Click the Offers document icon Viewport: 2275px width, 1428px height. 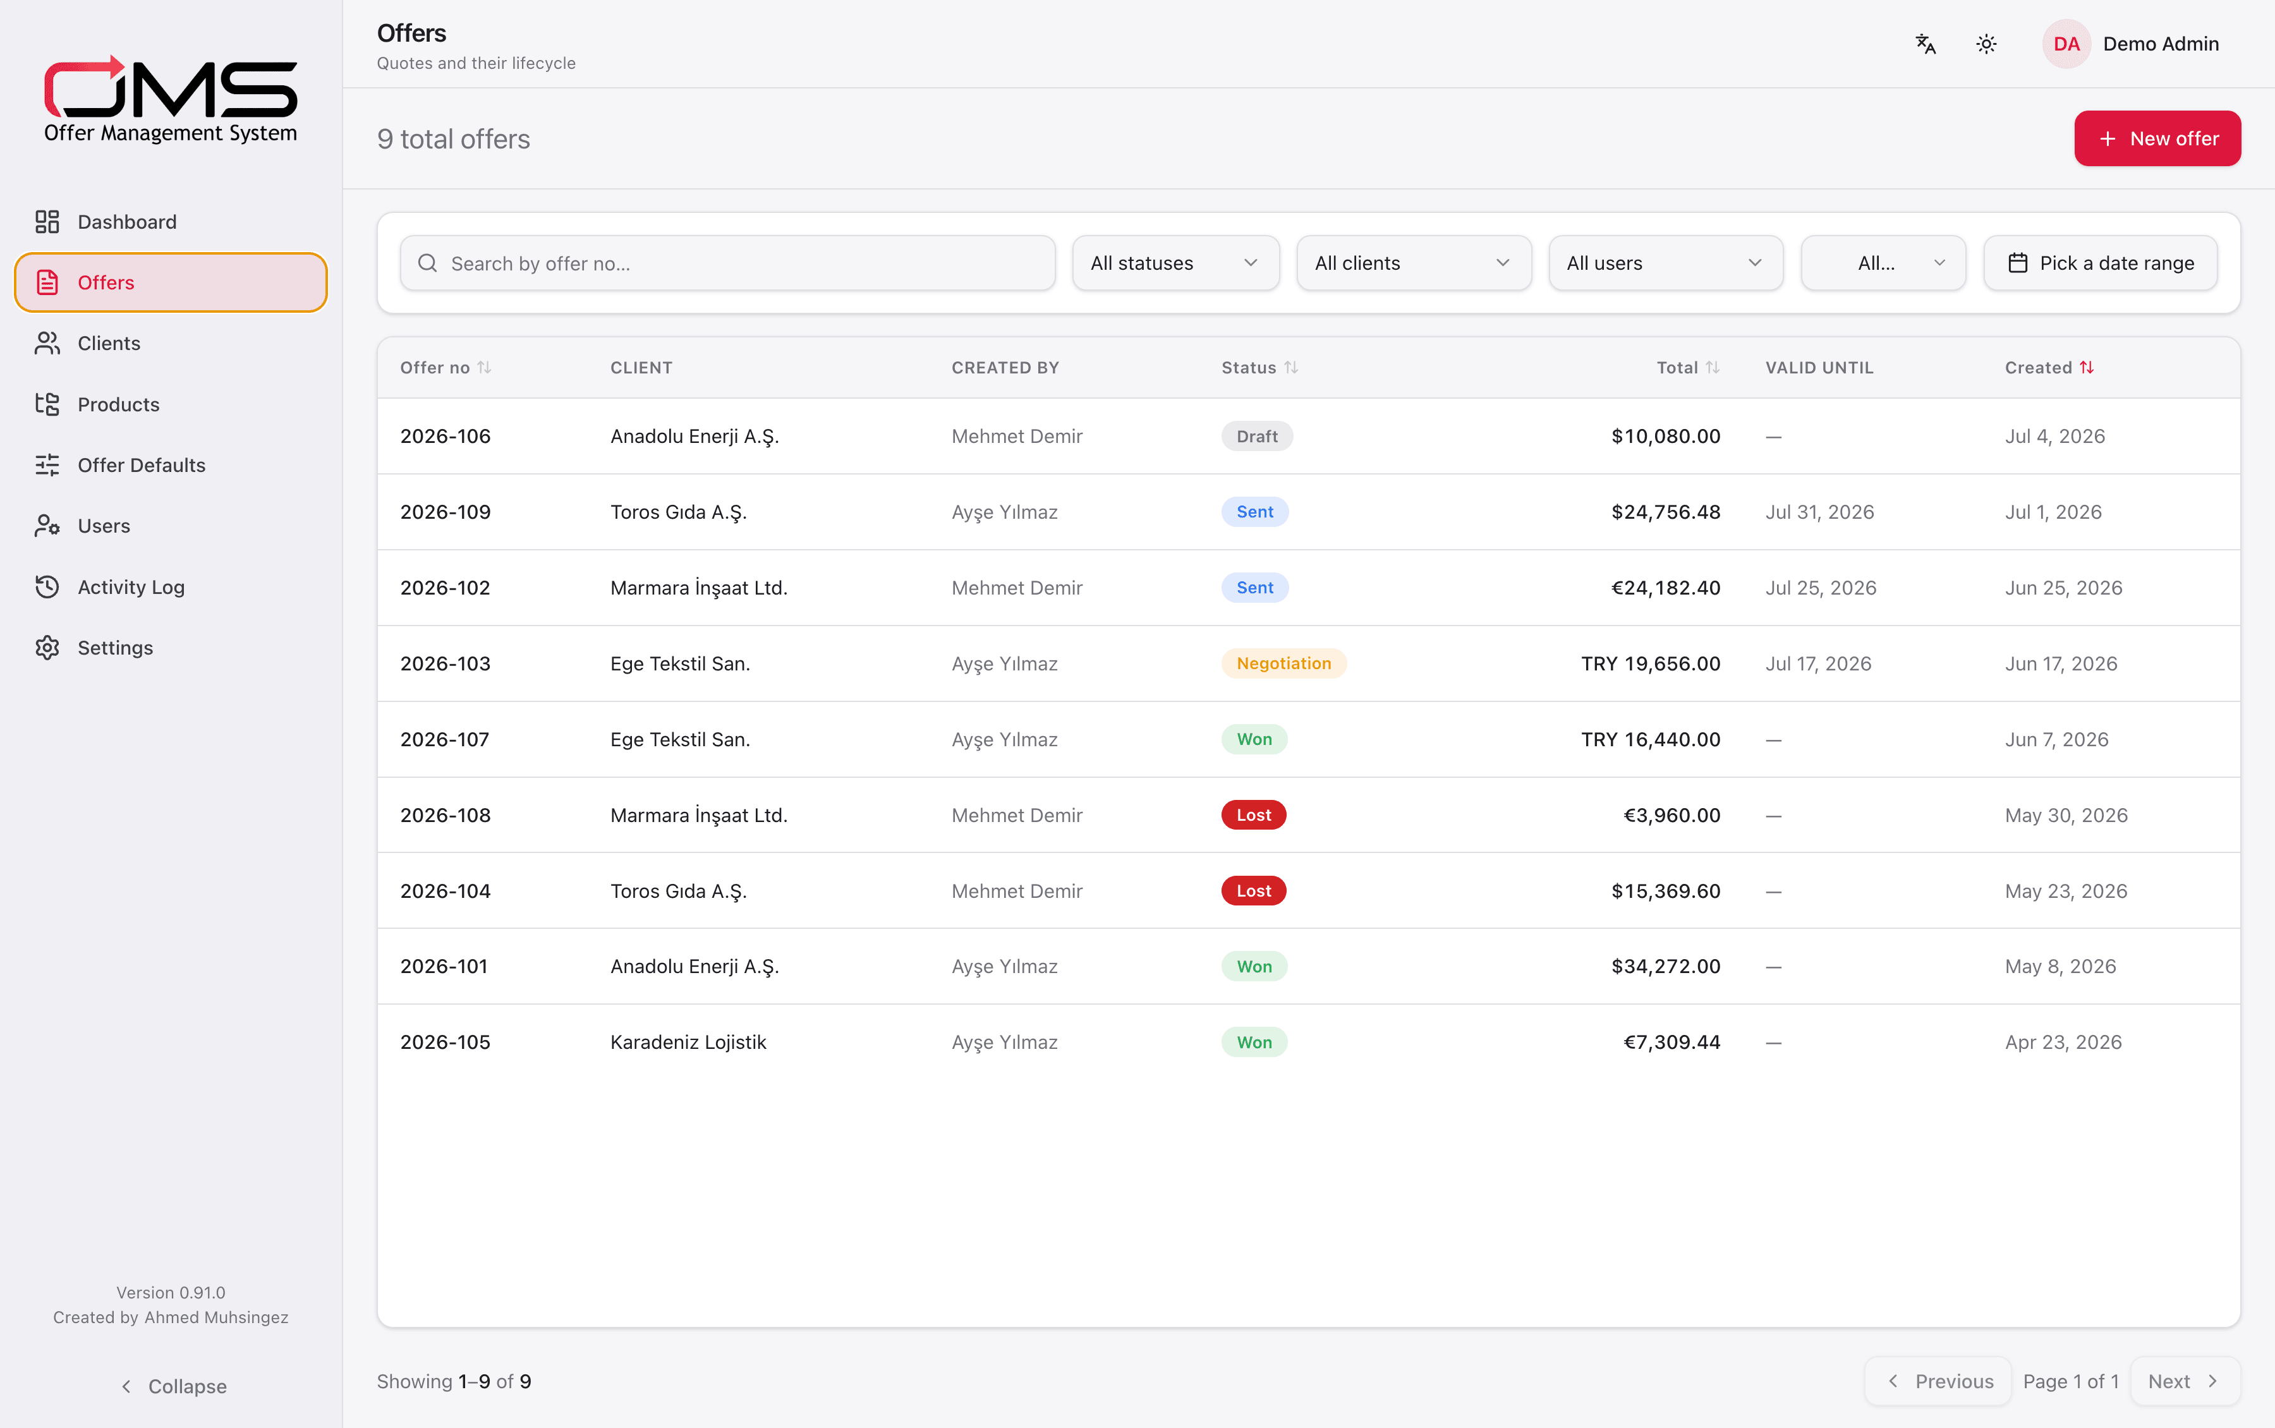click(47, 282)
